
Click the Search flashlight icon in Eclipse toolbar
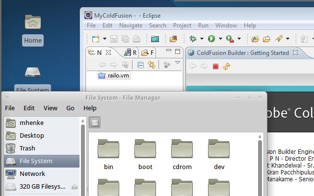tap(279, 39)
